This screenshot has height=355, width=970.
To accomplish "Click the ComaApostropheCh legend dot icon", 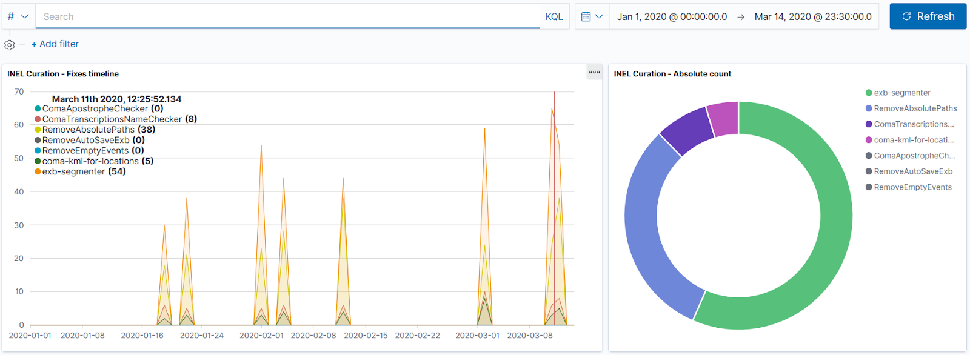I will coord(869,156).
